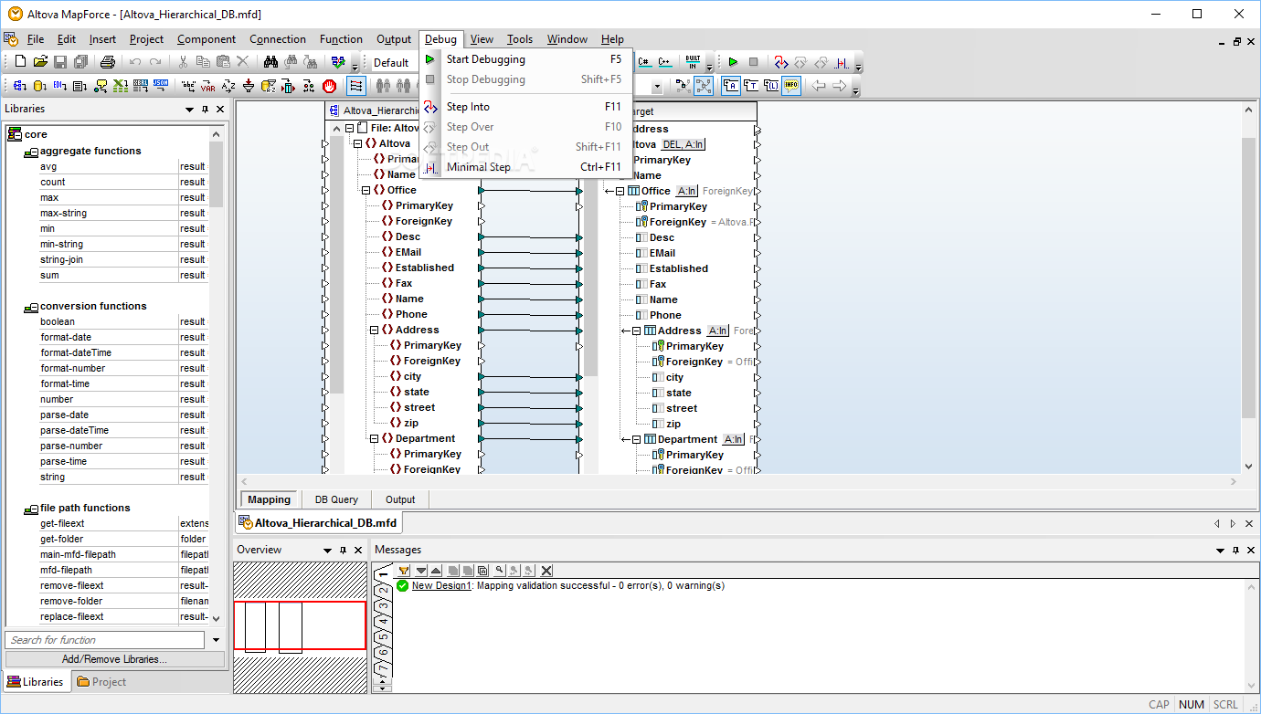Screen dimensions: 1261x714
Task: Click the Altova_Hierarchical_DB.mfd document tab
Action: point(317,523)
